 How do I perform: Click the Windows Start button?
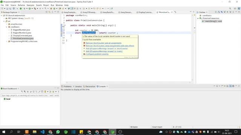click(3, 132)
